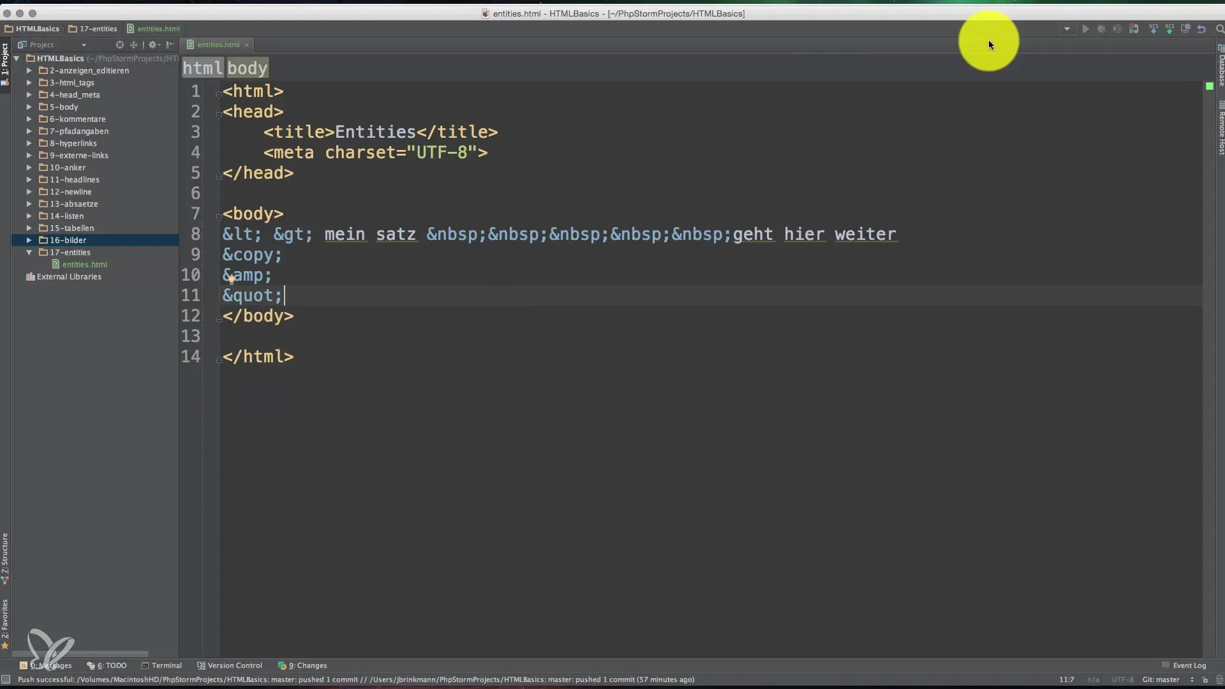The image size is (1225, 689).
Task: Select entities.html file in project tree
Action: click(x=80, y=265)
